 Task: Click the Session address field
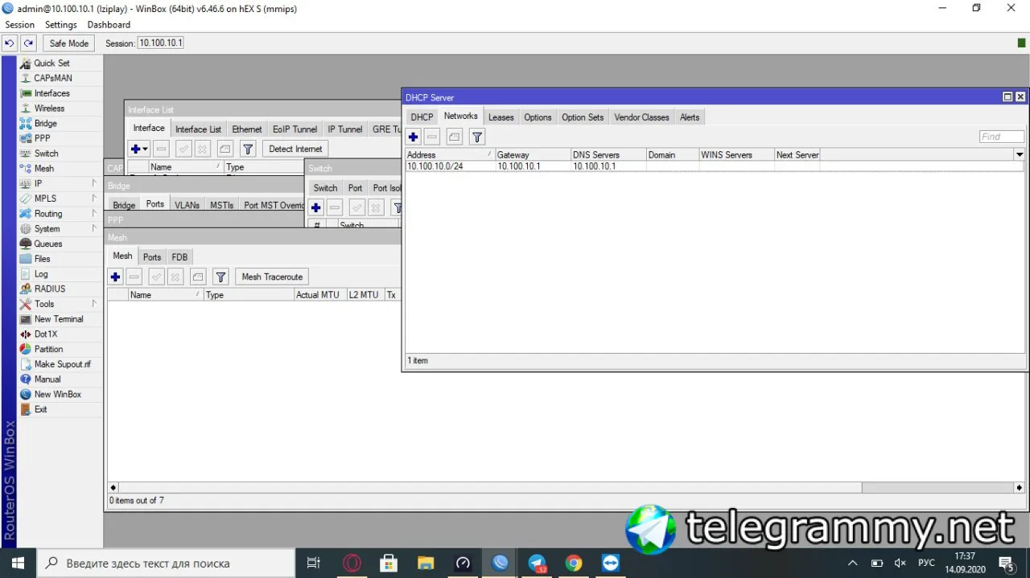point(160,43)
